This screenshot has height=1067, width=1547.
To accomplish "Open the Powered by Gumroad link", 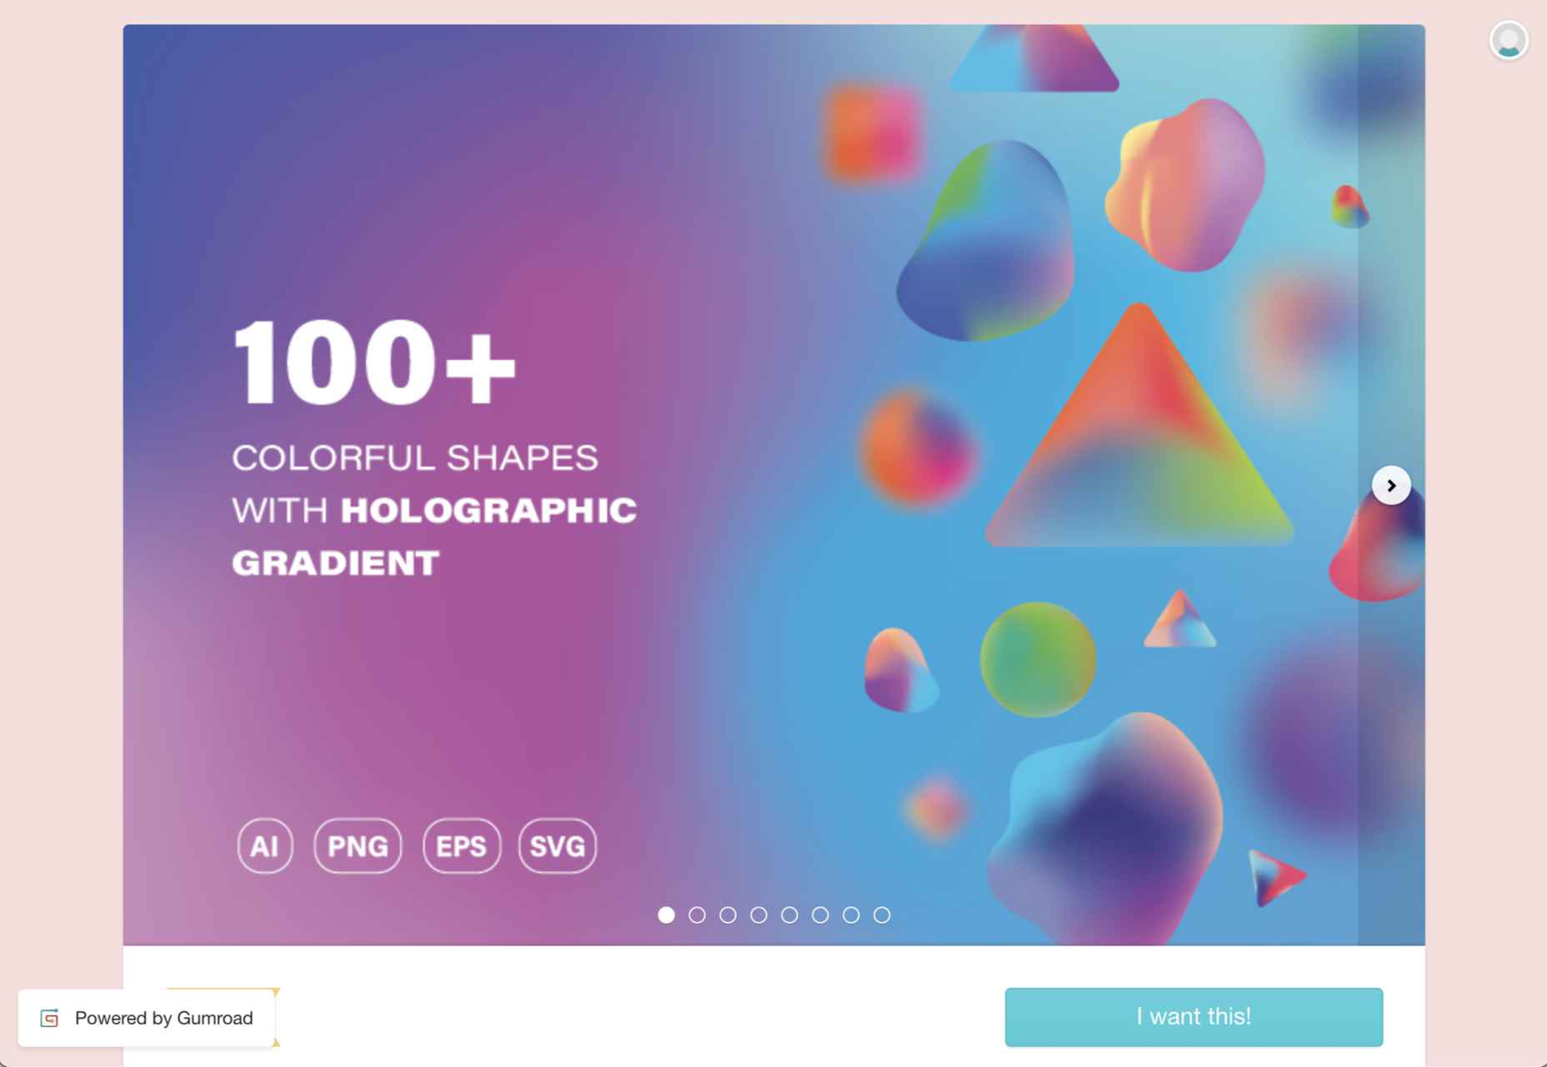I will [147, 1018].
